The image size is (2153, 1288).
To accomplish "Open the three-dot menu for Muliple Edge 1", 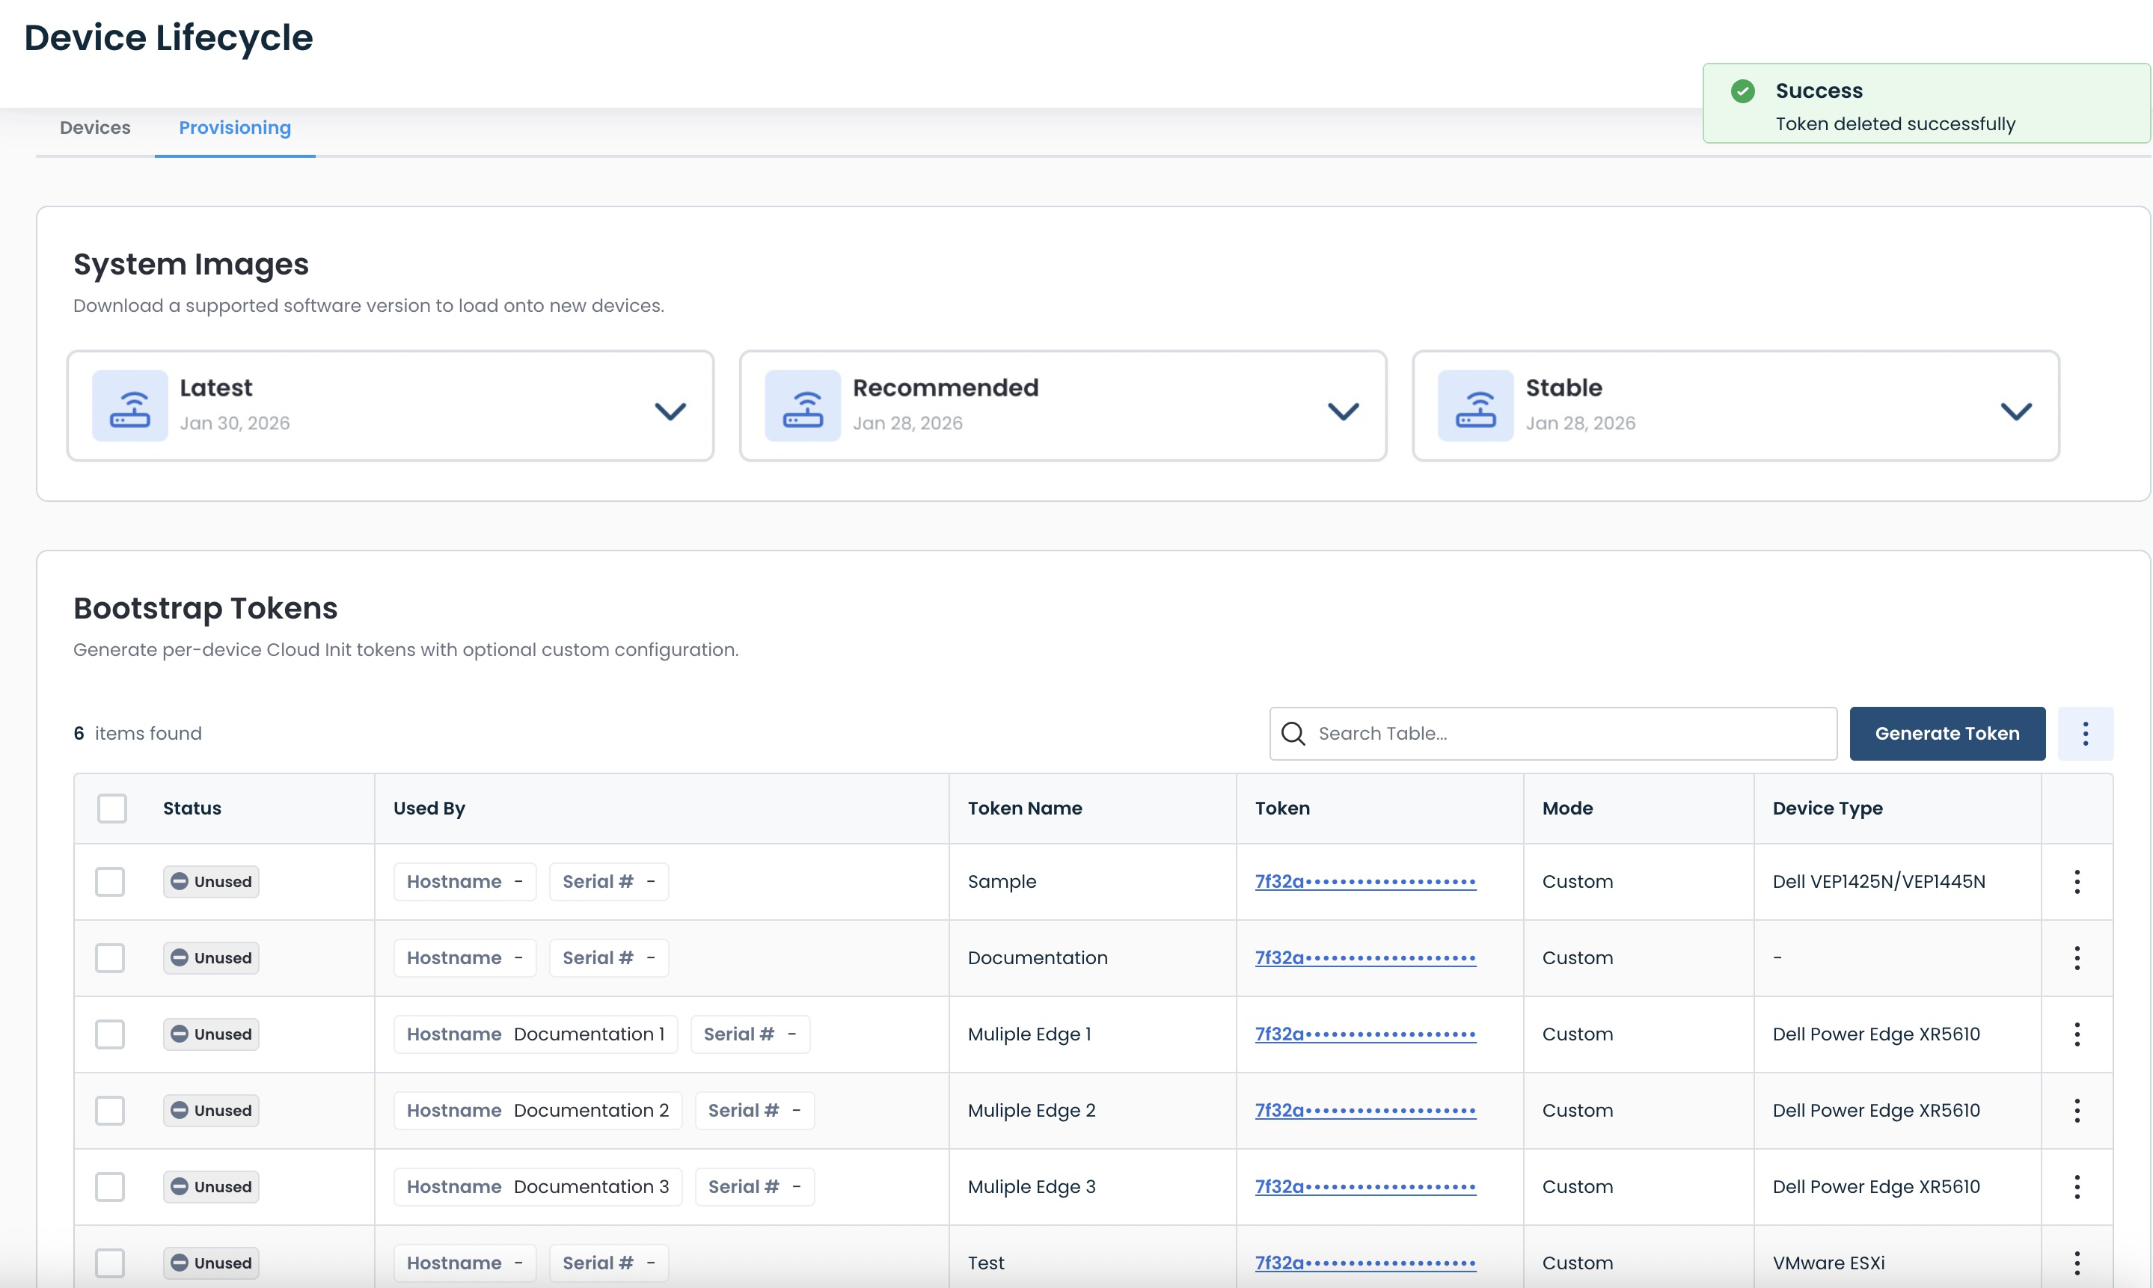I will coord(2077,1034).
